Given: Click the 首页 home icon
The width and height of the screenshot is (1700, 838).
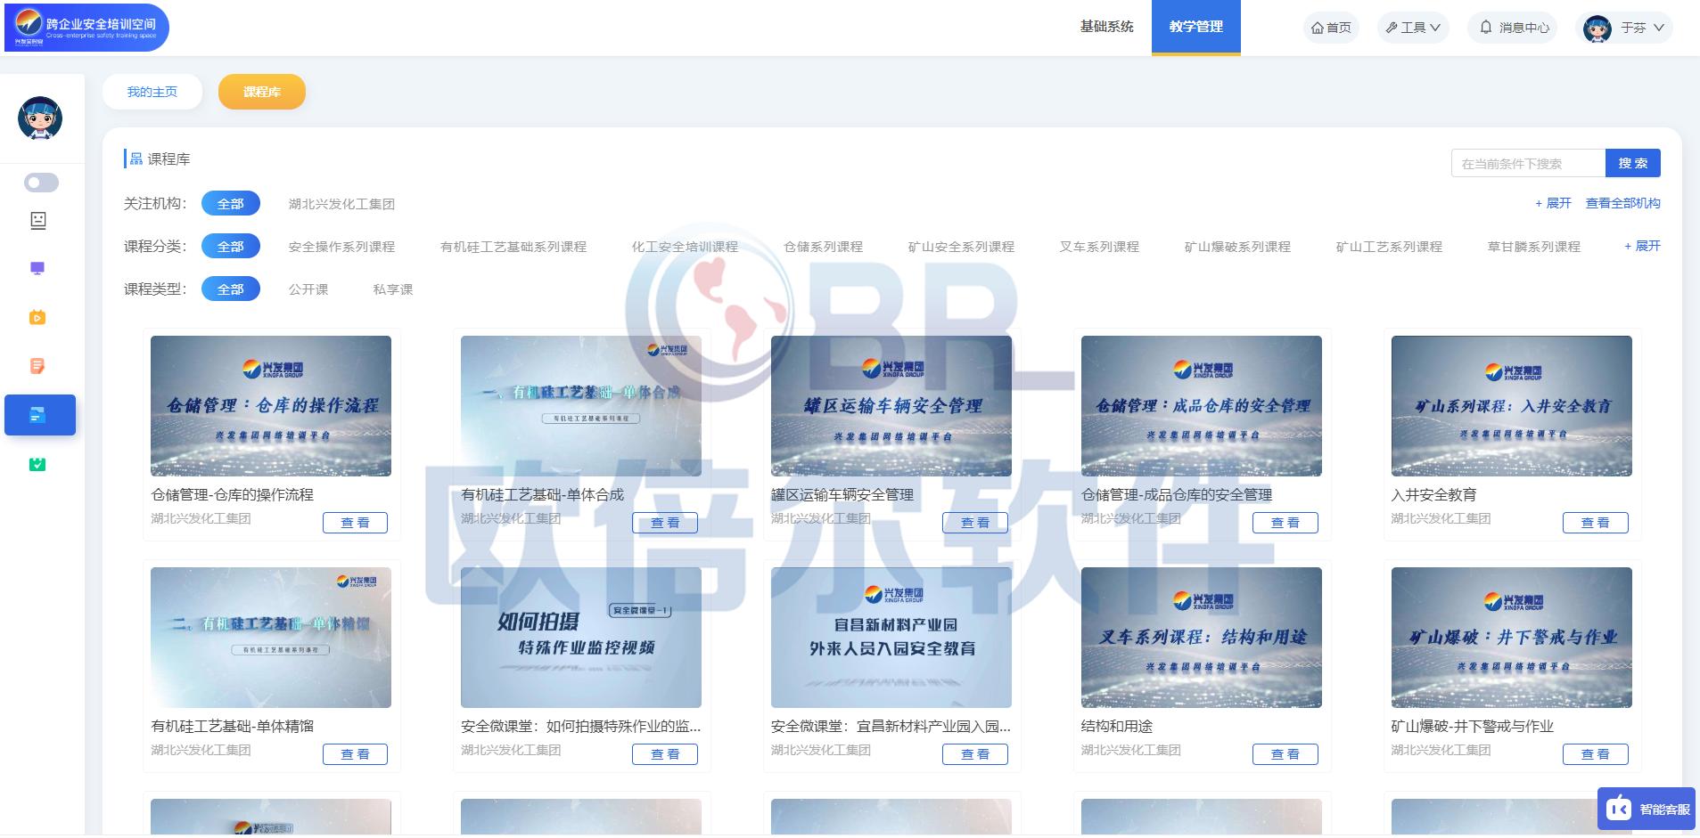Looking at the screenshot, I should (x=1318, y=28).
